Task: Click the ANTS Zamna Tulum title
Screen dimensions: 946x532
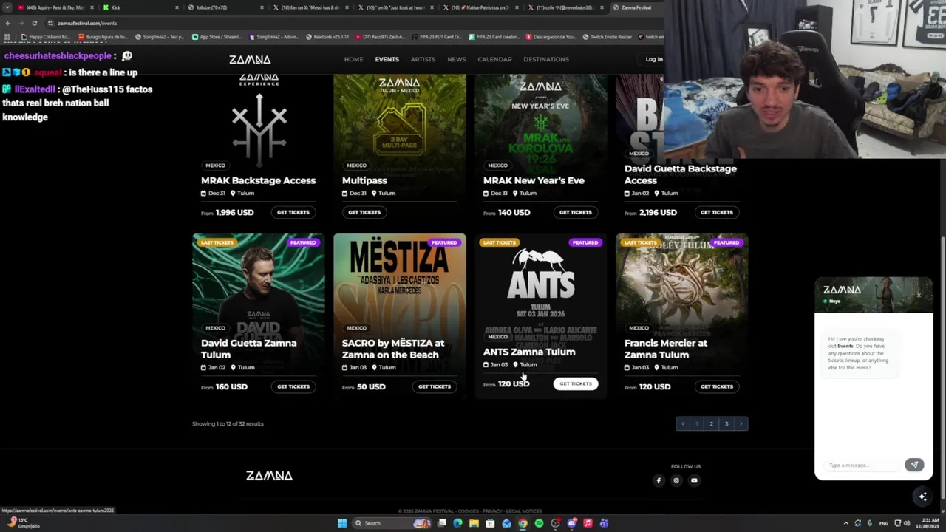Action: point(529,352)
